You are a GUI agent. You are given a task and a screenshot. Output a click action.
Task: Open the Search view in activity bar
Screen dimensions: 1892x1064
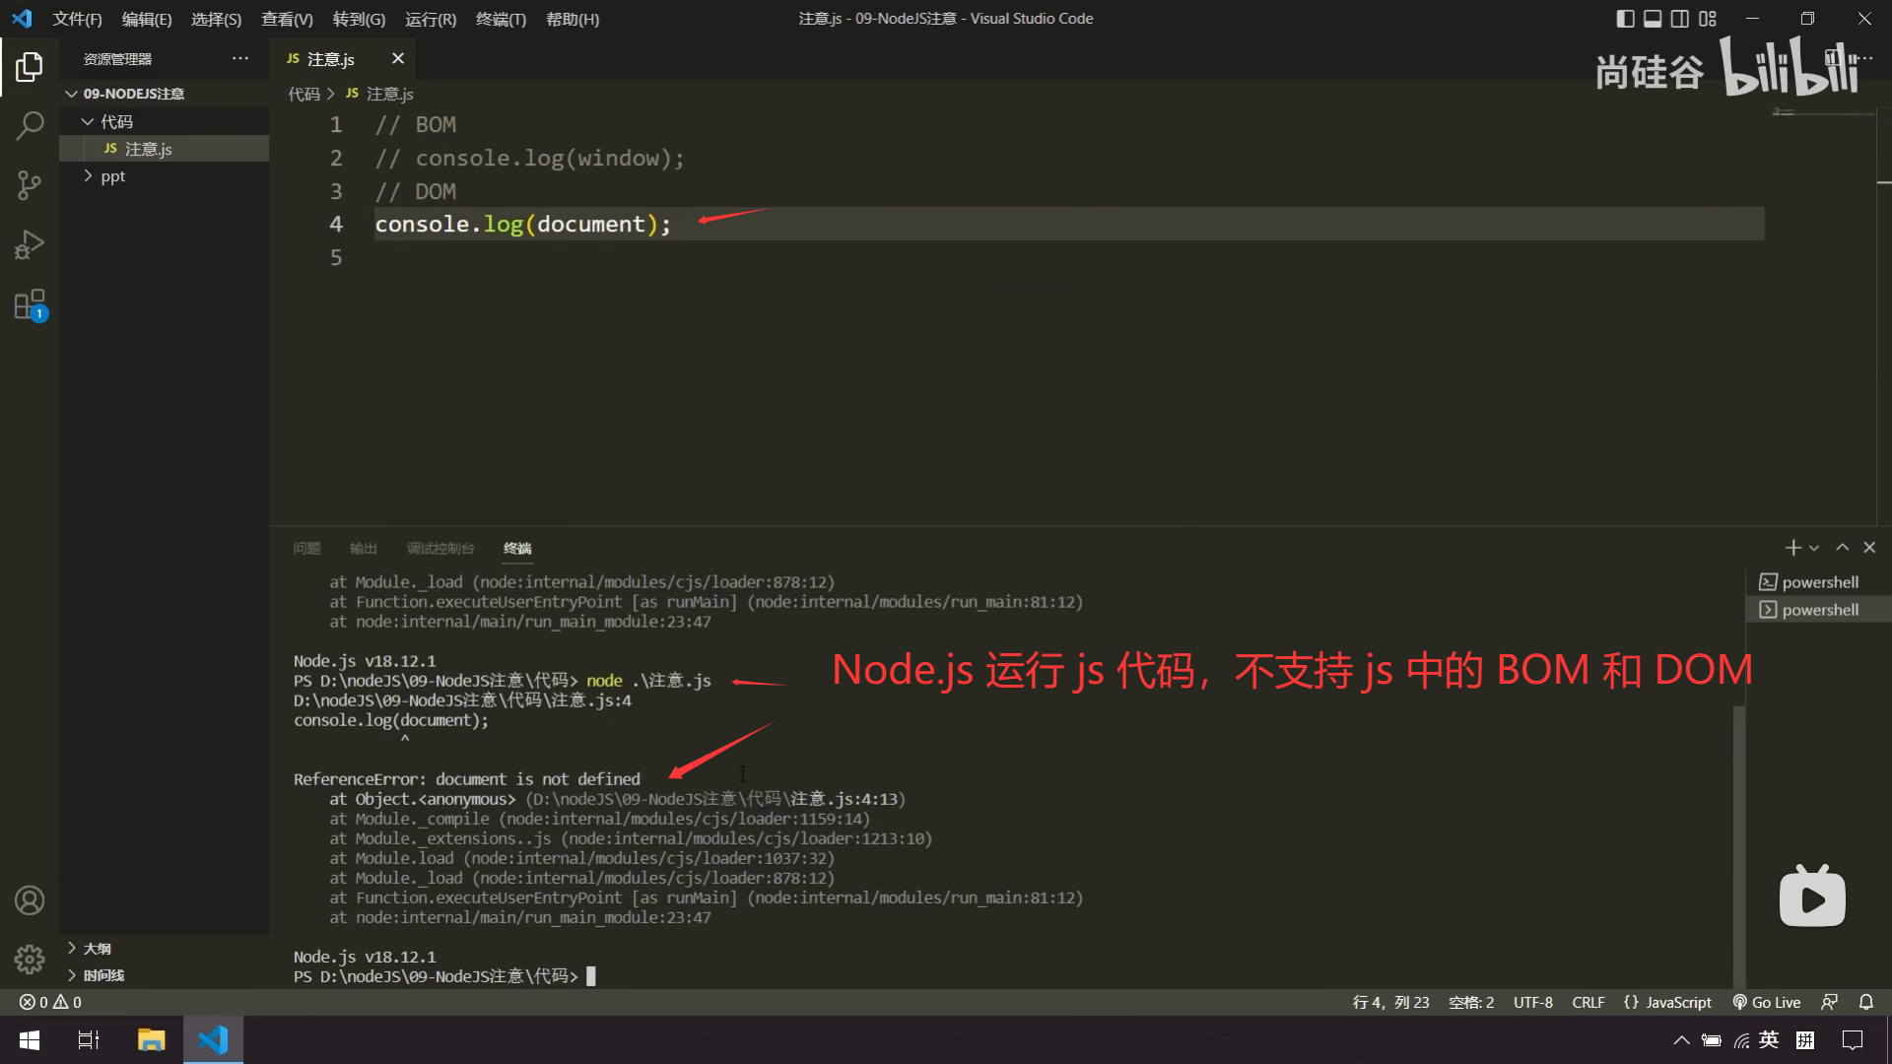tap(30, 126)
